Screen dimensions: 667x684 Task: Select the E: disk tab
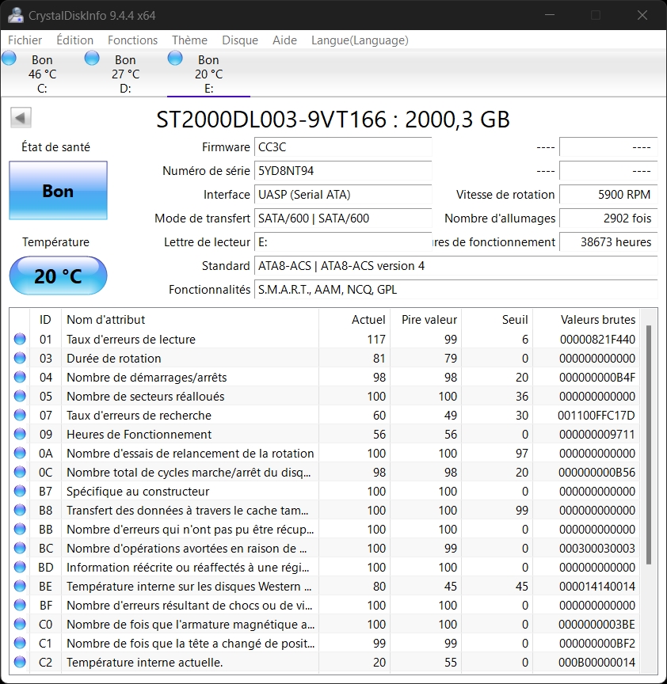tap(208, 74)
